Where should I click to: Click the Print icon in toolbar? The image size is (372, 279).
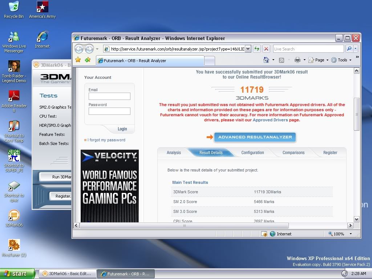pos(298,60)
